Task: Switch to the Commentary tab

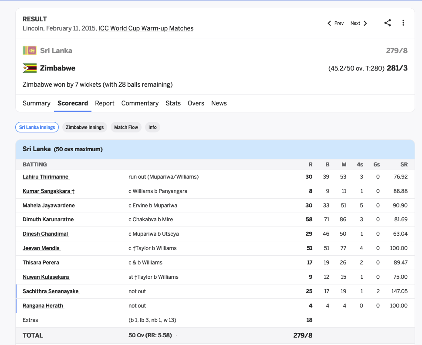Action: click(x=140, y=103)
